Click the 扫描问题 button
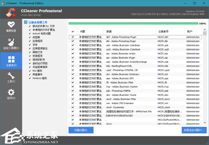The image size is (209, 145). point(81,130)
